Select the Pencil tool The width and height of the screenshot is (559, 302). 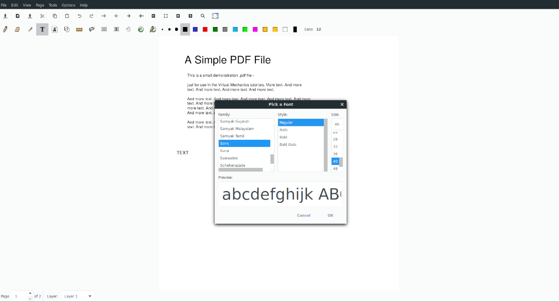tap(5, 29)
